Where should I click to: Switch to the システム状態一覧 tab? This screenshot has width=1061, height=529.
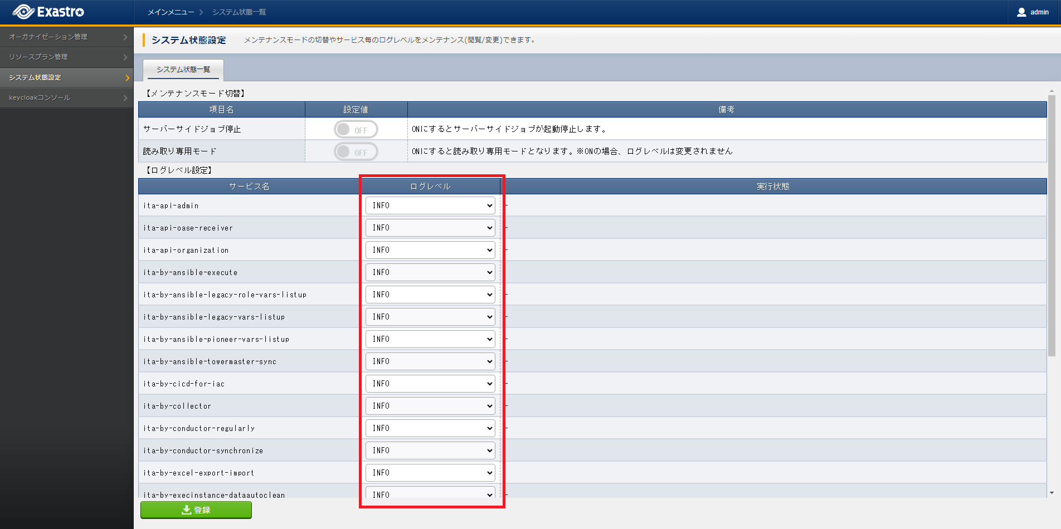tap(183, 70)
